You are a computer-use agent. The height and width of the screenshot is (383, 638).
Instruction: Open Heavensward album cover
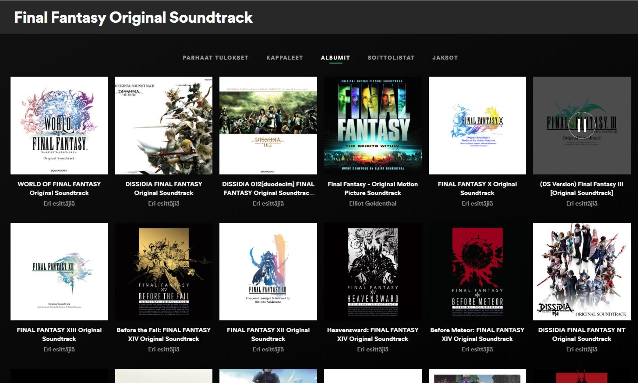coord(373,272)
